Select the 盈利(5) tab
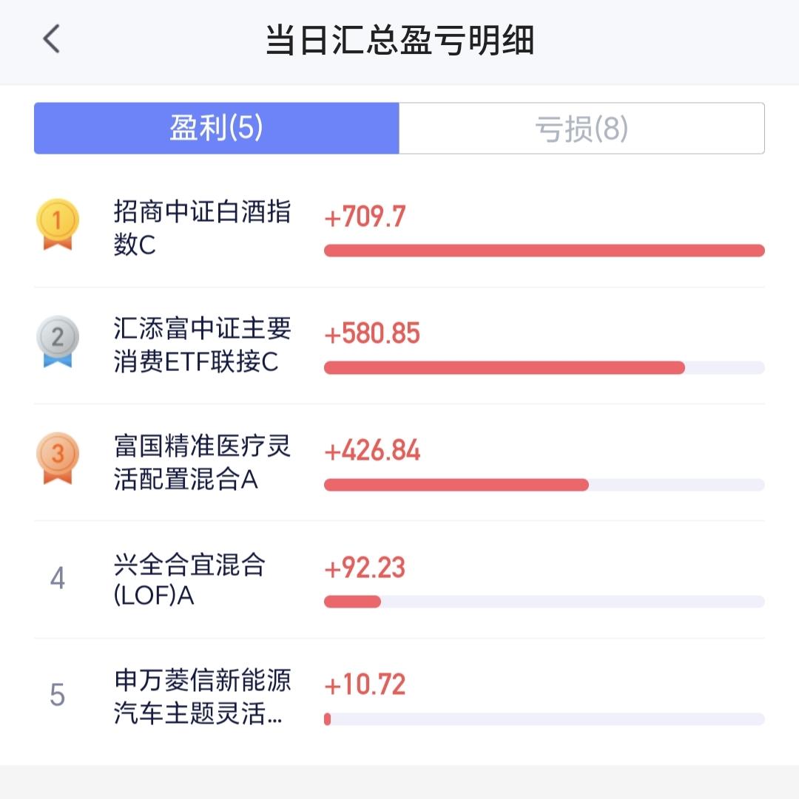Image resolution: width=799 pixels, height=799 pixels. [x=217, y=129]
